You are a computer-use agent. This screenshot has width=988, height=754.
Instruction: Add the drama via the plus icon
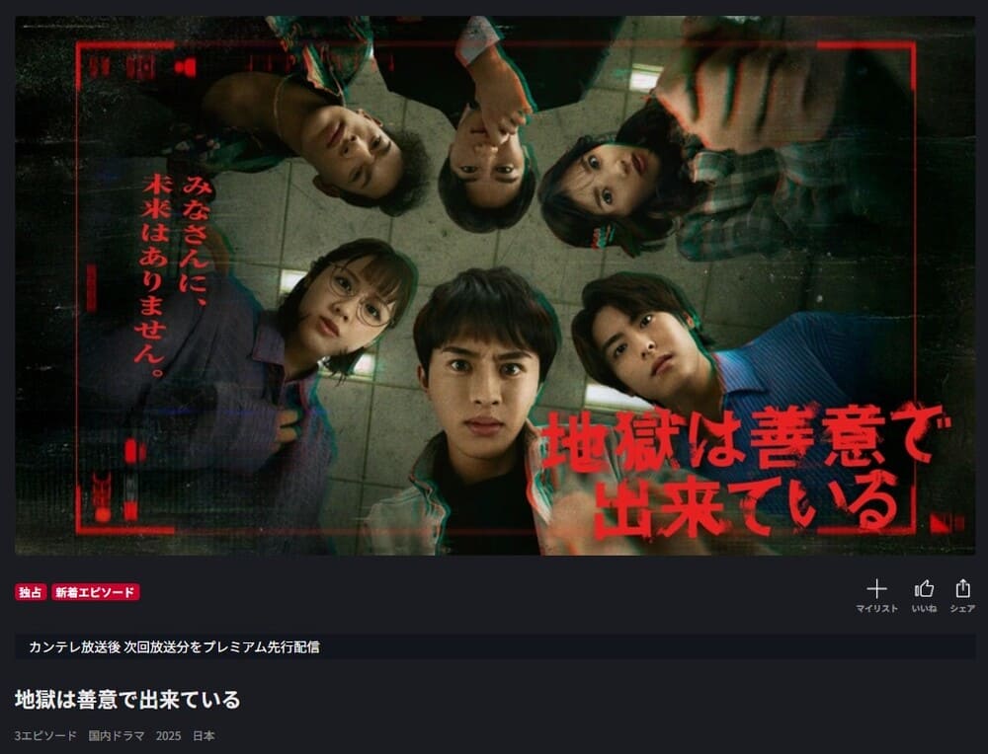click(x=876, y=589)
